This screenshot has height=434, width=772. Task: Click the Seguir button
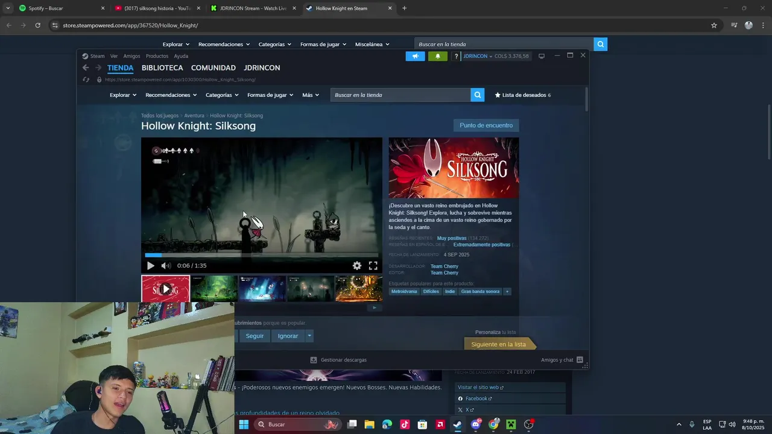(x=255, y=336)
